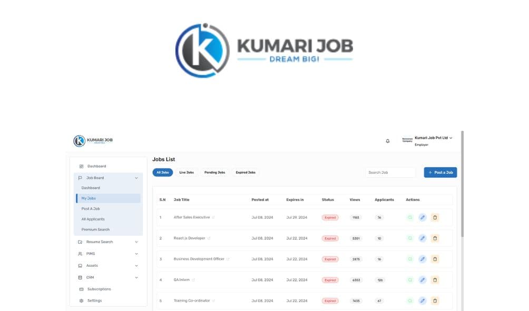Click the CRM icon
The width and height of the screenshot is (529, 311).
pyautogui.click(x=80, y=278)
